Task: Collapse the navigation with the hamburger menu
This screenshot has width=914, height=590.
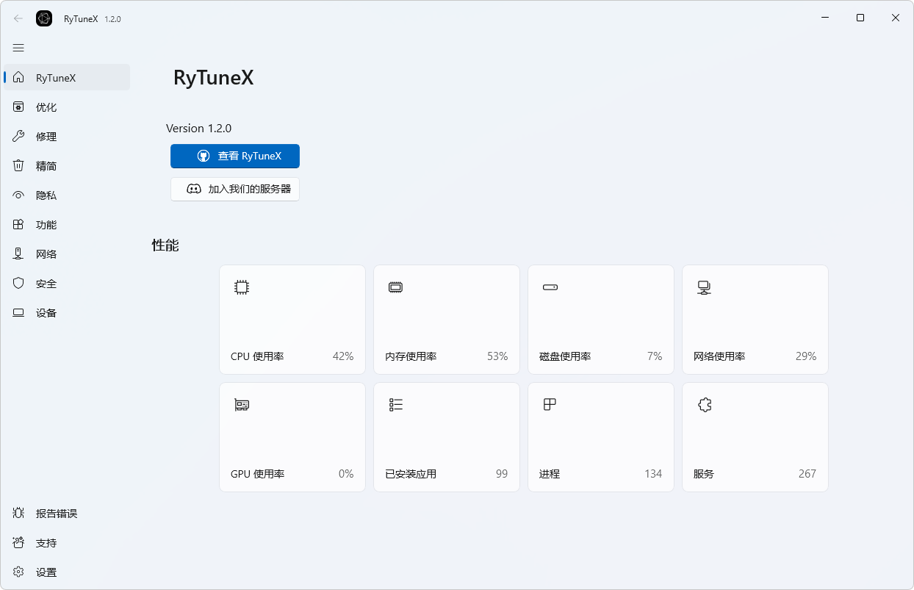Action: [x=18, y=47]
